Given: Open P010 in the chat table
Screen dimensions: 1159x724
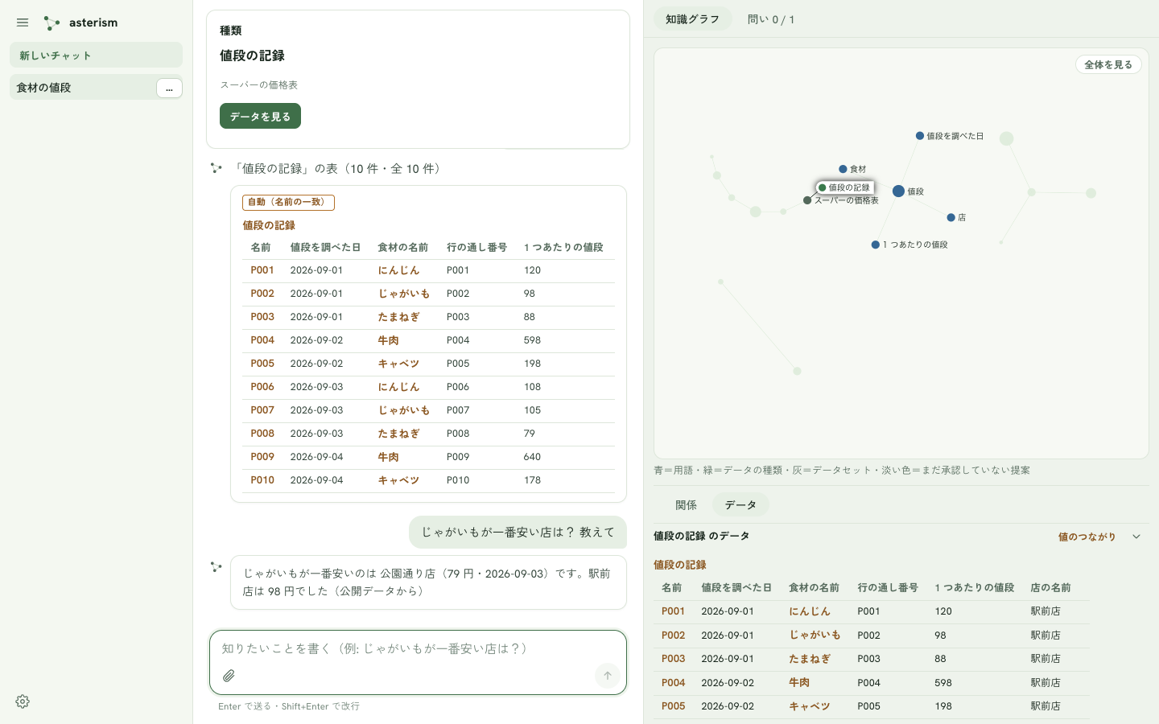Looking at the screenshot, I should pos(262,480).
